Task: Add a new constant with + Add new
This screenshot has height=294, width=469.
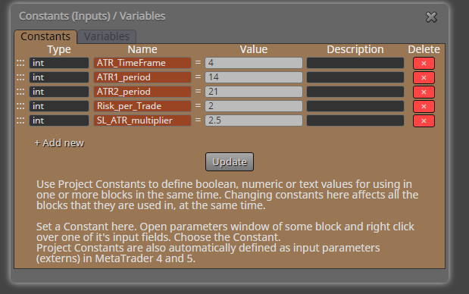Action: 59,143
